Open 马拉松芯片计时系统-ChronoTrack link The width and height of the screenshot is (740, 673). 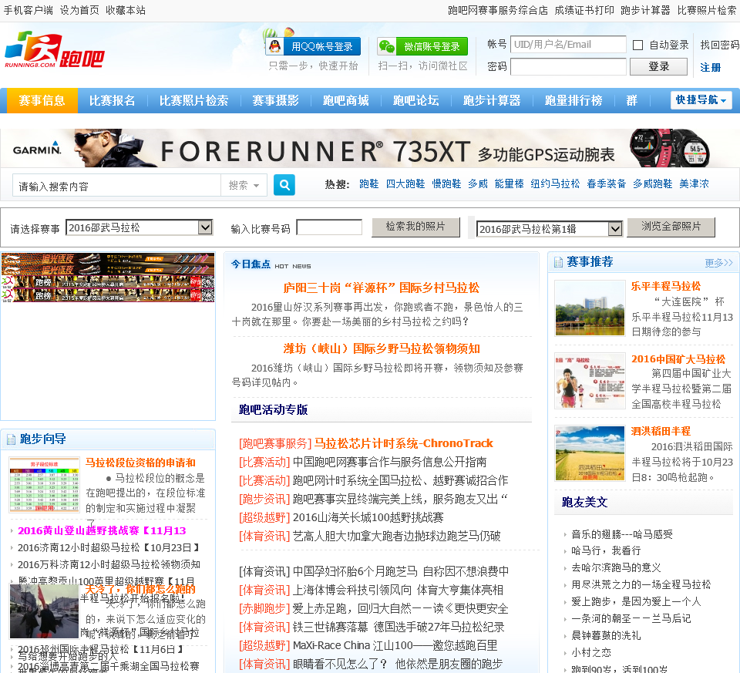(404, 443)
